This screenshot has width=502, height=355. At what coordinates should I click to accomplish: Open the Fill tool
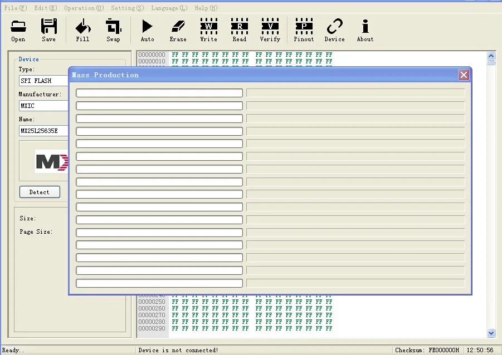pos(82,29)
